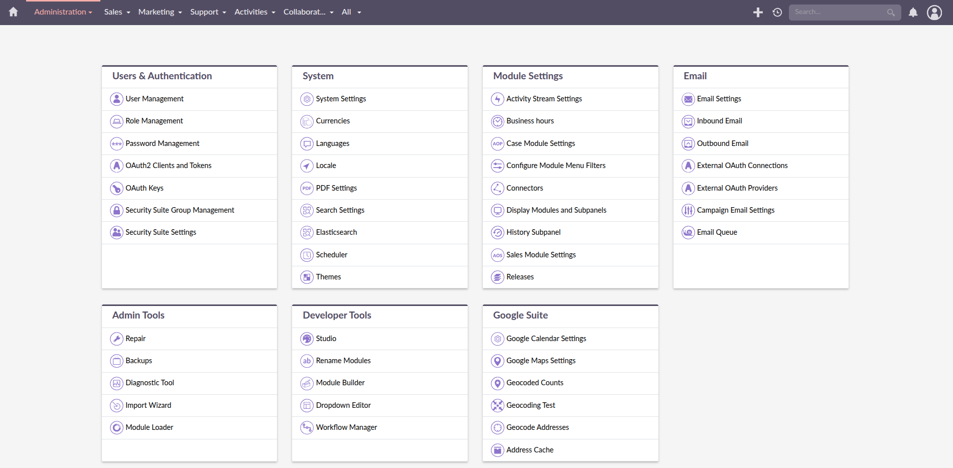The height and width of the screenshot is (468, 953).
Task: Open Role Management link
Action: coord(154,121)
